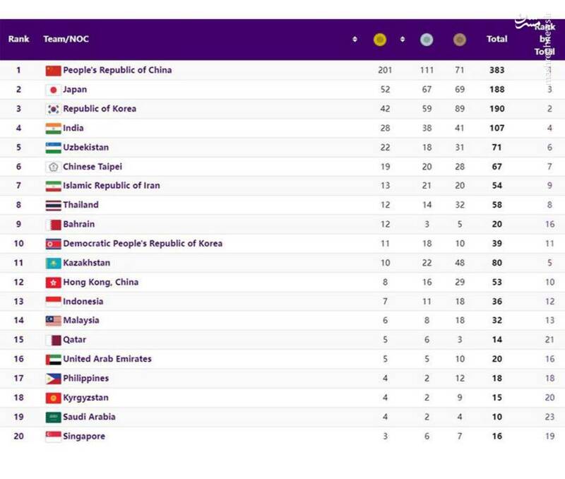Click the Japan flag icon
Image resolution: width=565 pixels, height=479 pixels.
(x=53, y=90)
